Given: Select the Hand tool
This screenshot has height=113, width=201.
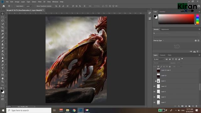Looking at the screenshot, I should click(3, 78).
